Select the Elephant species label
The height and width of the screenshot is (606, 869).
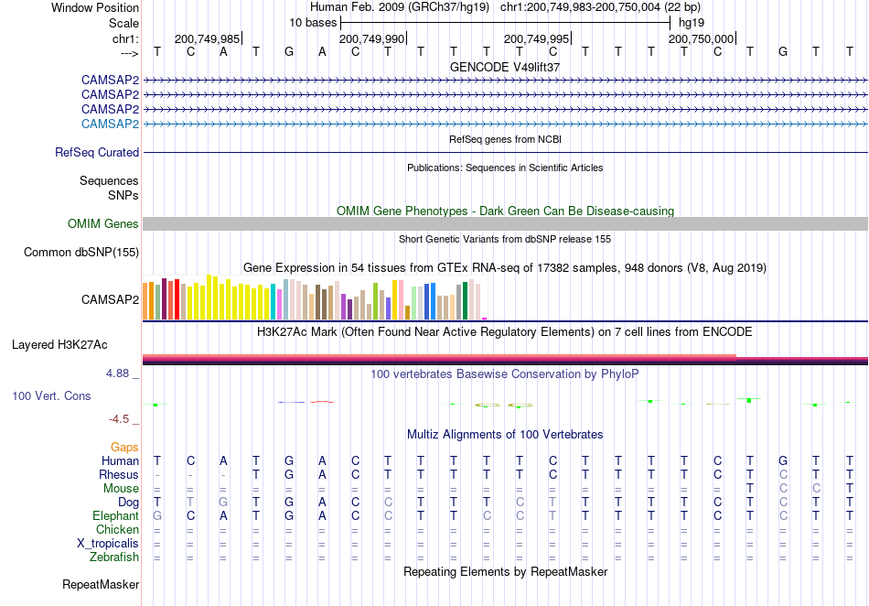click(x=115, y=515)
